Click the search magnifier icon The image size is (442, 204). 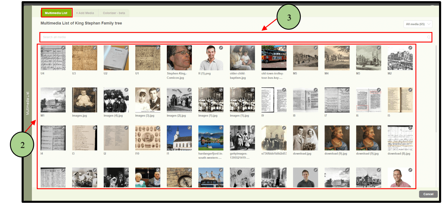coord(429,37)
